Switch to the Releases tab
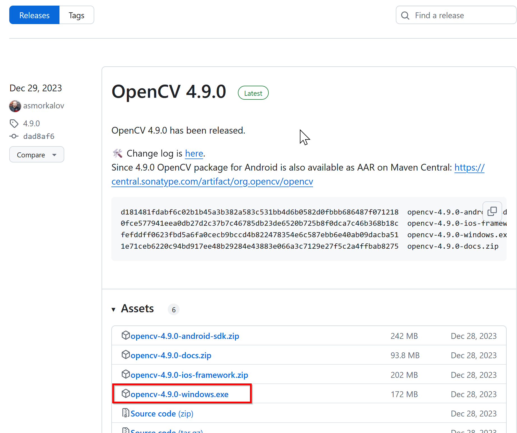This screenshot has width=517, height=433. coord(34,15)
